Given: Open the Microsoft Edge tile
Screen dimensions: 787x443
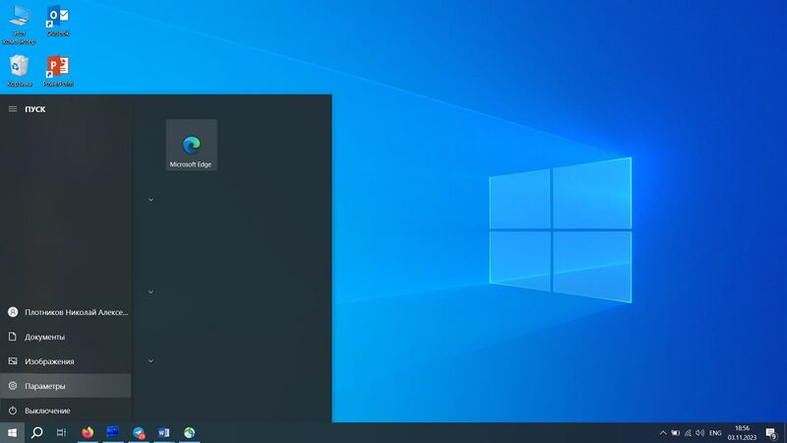Looking at the screenshot, I should (191, 145).
